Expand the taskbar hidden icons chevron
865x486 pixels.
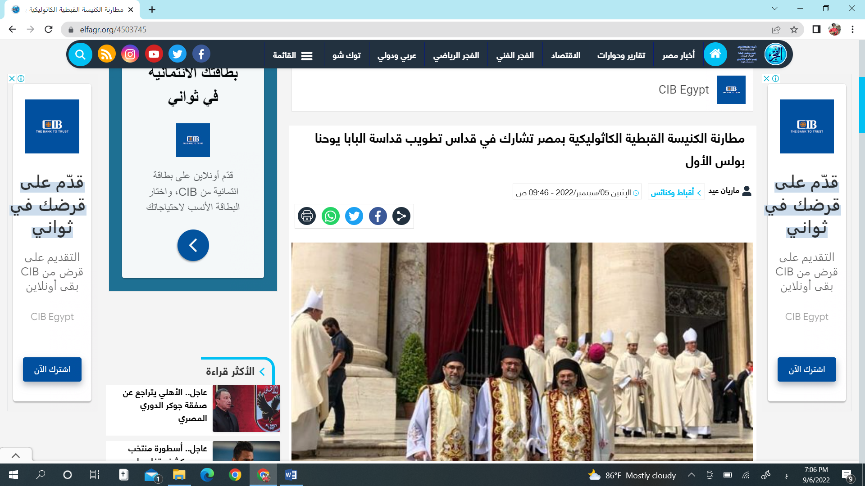692,475
